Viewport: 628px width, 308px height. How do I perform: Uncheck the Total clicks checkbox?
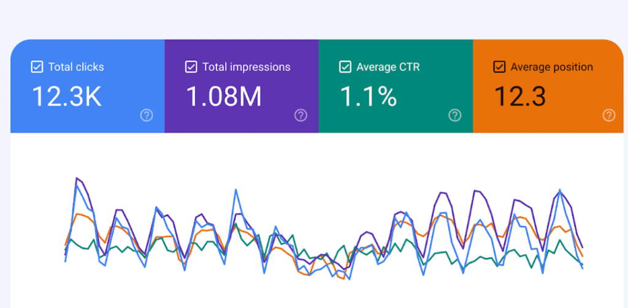pyautogui.click(x=37, y=67)
